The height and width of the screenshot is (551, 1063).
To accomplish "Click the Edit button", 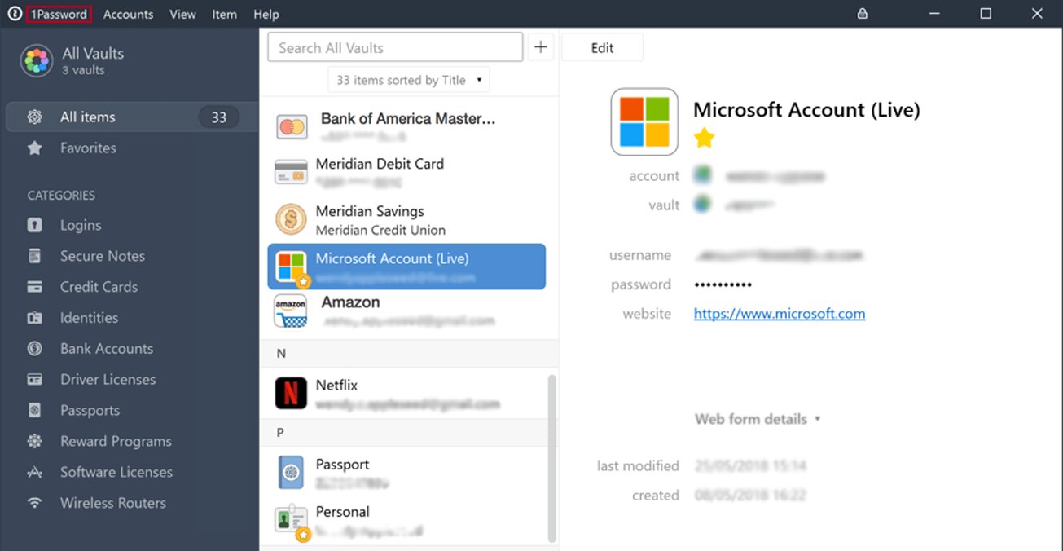I will (x=602, y=47).
